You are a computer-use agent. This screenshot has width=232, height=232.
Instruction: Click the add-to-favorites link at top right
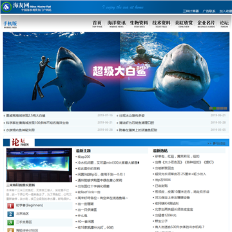coord(226,11)
